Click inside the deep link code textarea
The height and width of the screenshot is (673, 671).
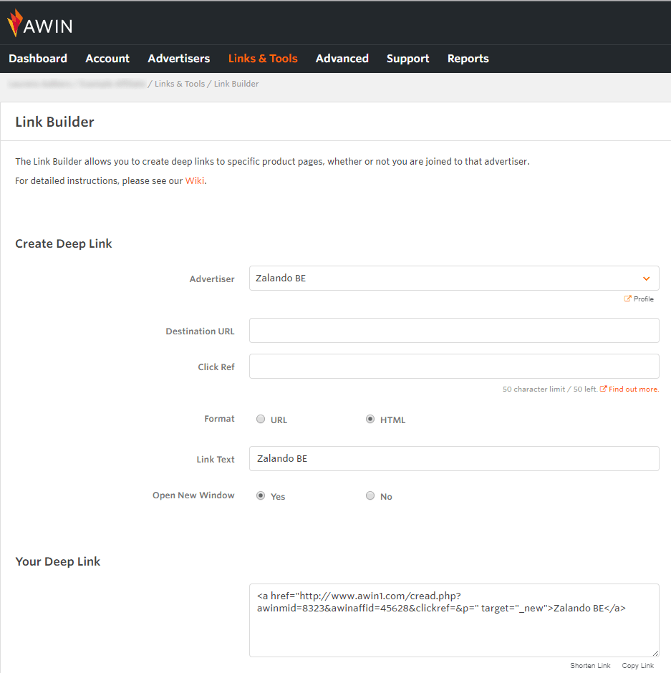coord(454,620)
